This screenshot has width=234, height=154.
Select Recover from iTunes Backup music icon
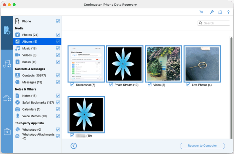[7, 64]
